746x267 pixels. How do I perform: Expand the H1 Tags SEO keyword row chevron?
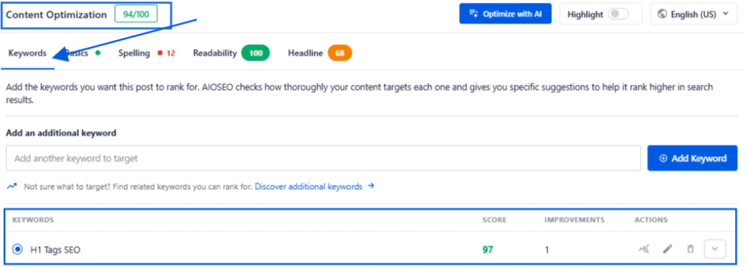(x=715, y=249)
